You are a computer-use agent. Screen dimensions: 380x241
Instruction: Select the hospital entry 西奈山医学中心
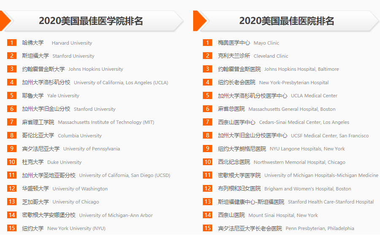click(237, 122)
